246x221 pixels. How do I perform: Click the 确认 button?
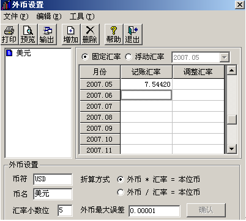(x=206, y=209)
